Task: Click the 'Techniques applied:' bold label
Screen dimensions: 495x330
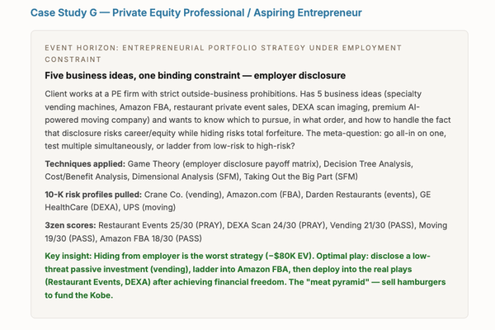Action: (85, 164)
